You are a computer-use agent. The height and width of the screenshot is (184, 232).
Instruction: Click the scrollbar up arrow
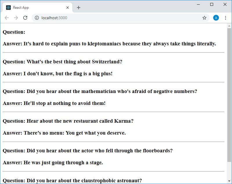[x=229, y=26]
